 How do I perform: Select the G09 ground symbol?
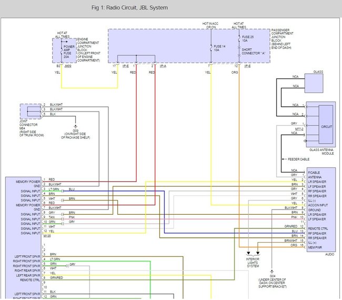[74, 126]
